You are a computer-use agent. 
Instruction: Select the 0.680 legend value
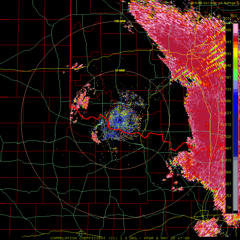(226, 101)
